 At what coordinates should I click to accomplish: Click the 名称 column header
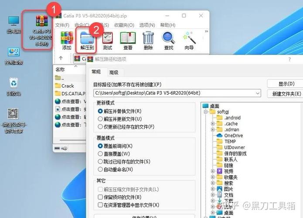point(60,70)
